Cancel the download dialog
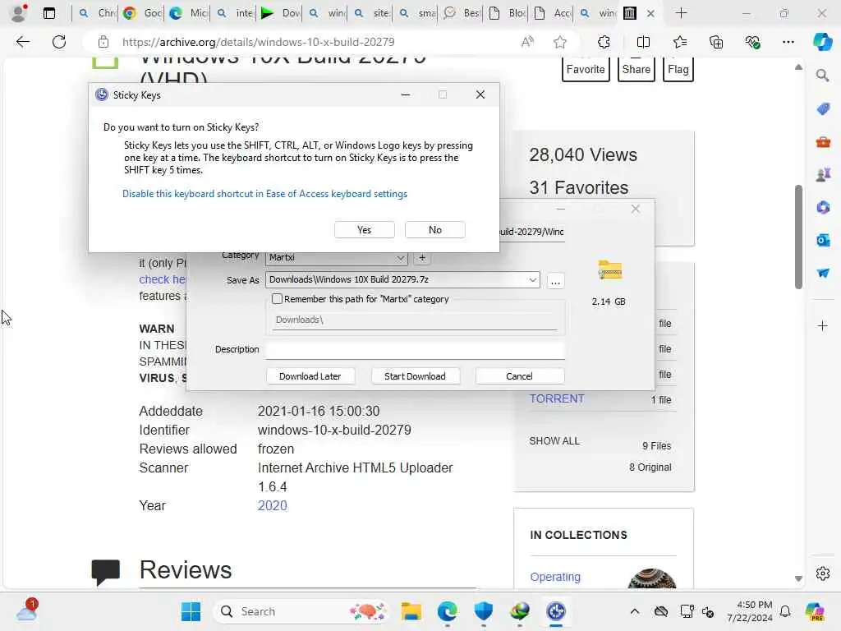841x631 pixels. [x=519, y=376]
